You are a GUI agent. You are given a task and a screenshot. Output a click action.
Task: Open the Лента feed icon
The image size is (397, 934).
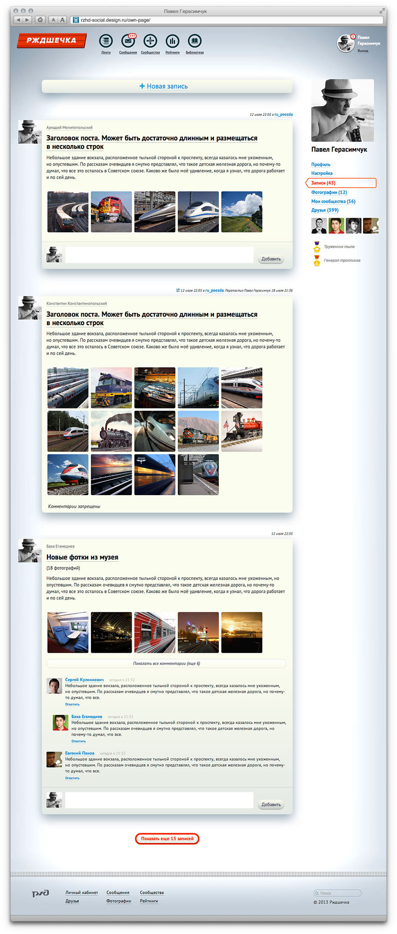pos(106,42)
